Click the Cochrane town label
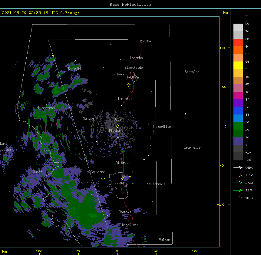 97,172
